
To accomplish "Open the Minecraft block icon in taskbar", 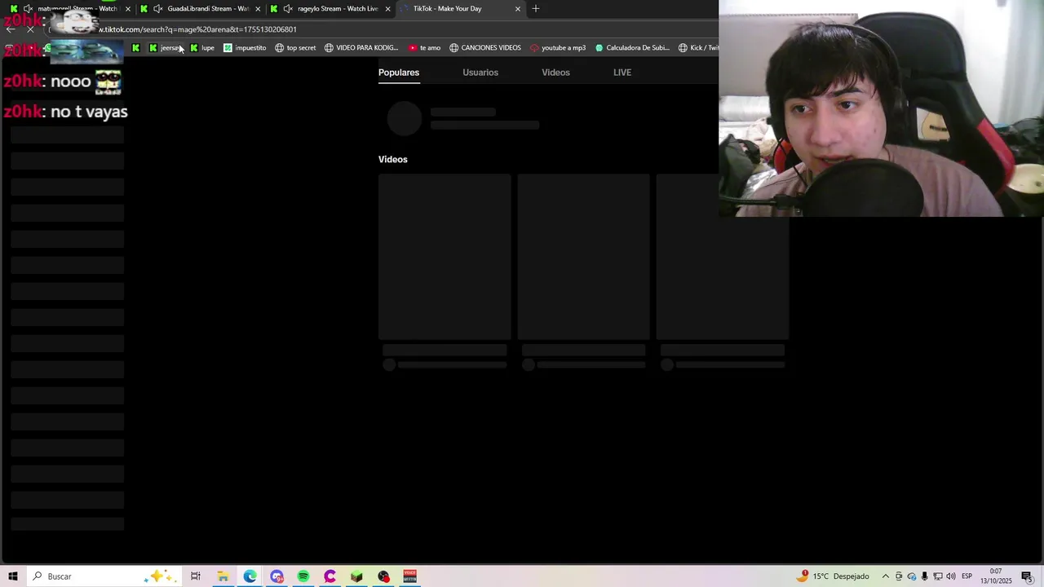I will [x=356, y=576].
